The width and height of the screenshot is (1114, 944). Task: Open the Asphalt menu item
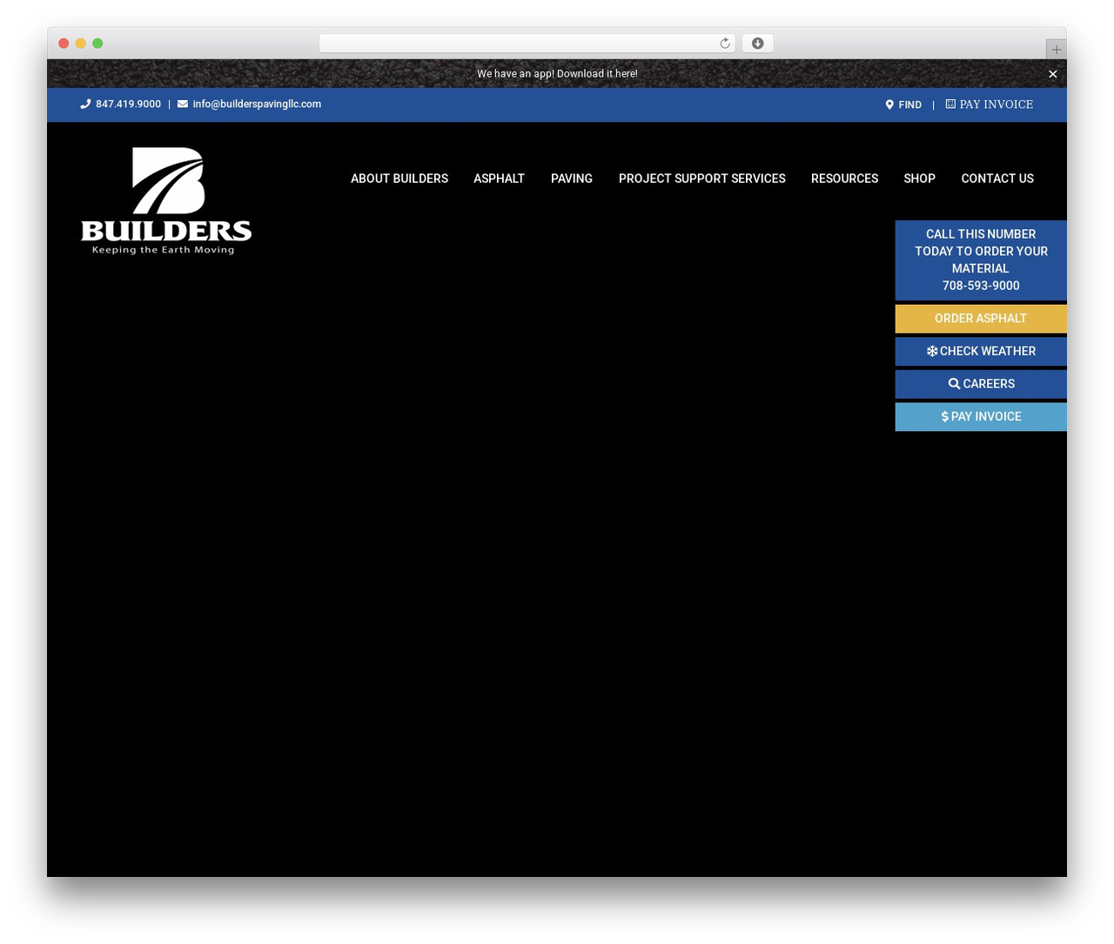[500, 179]
